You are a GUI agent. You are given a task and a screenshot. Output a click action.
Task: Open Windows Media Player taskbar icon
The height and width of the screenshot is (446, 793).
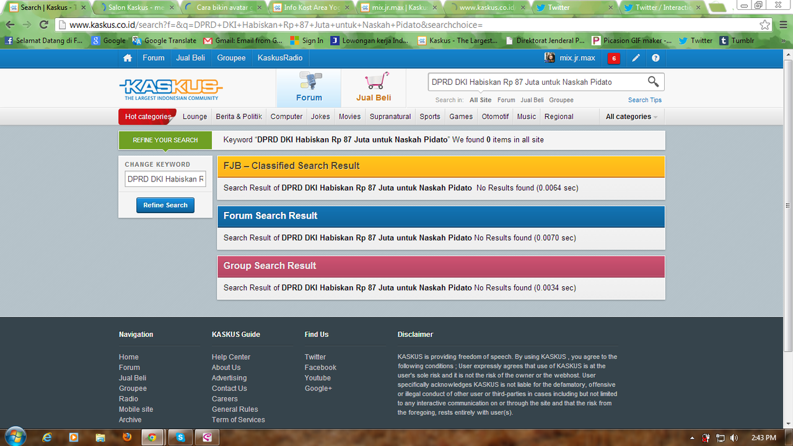pyautogui.click(x=74, y=437)
